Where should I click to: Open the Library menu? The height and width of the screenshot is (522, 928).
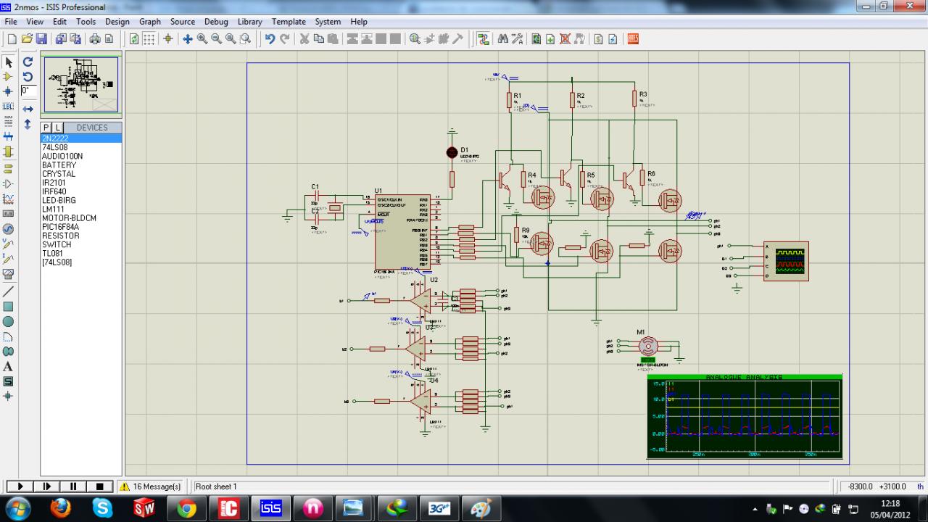[x=249, y=22]
